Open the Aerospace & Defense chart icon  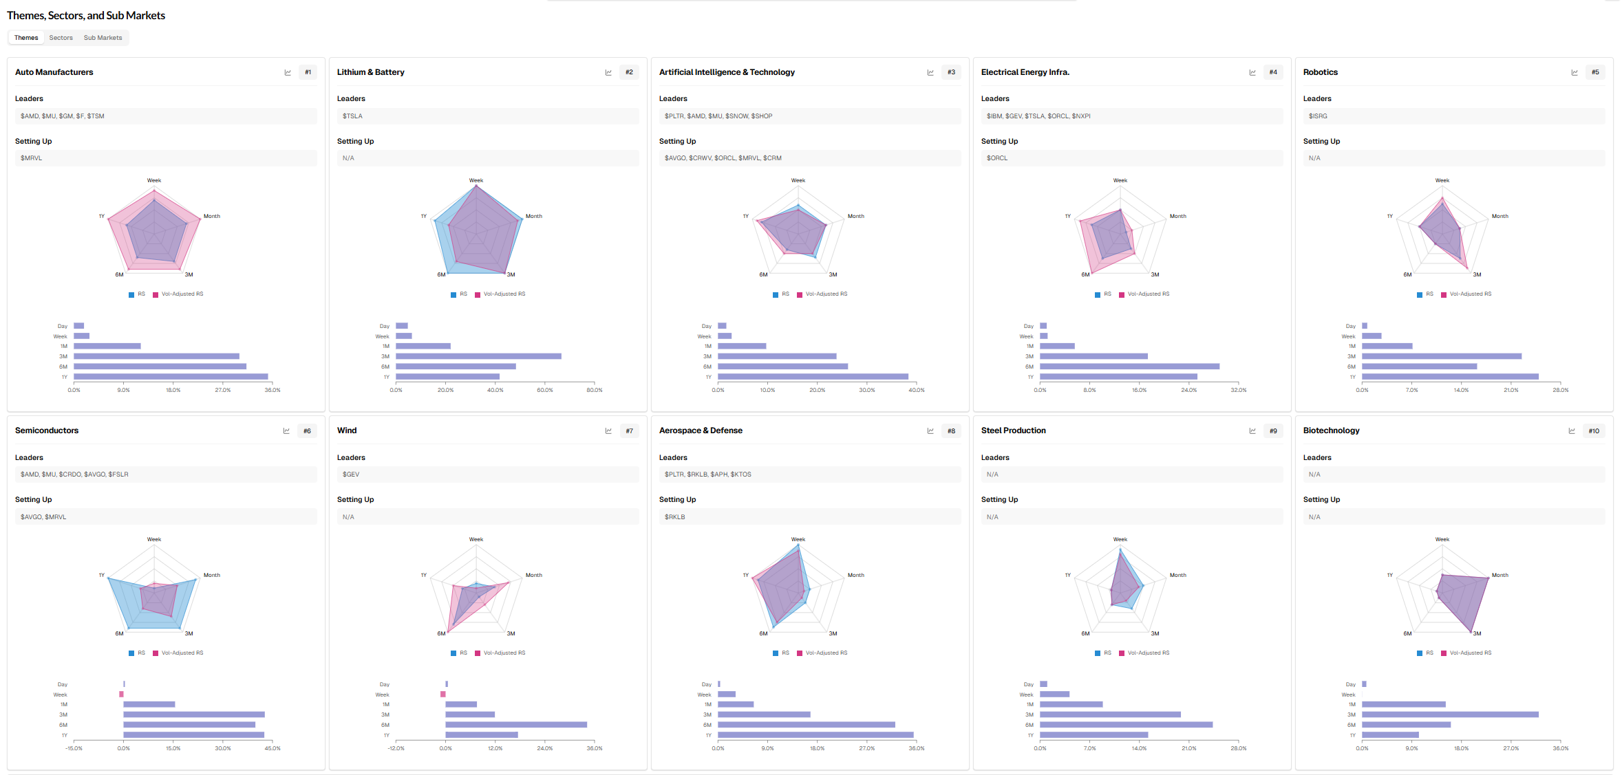click(x=930, y=431)
